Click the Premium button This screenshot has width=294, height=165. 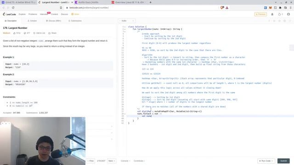click(x=260, y=14)
